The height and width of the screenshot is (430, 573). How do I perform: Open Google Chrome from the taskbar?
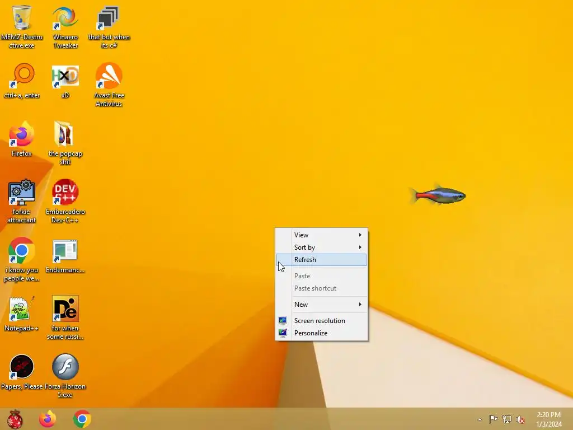[82, 419]
